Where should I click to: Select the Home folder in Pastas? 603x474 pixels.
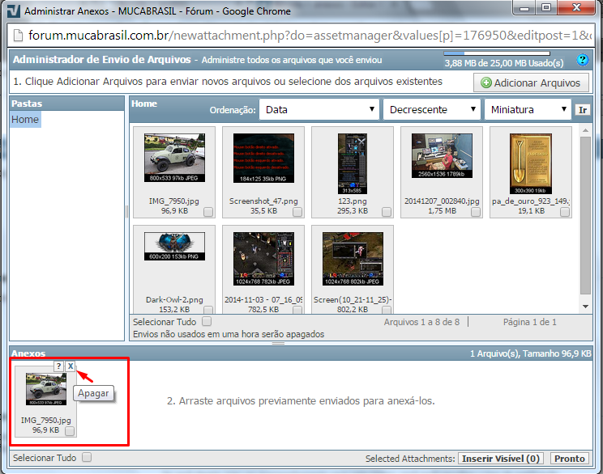click(x=25, y=120)
